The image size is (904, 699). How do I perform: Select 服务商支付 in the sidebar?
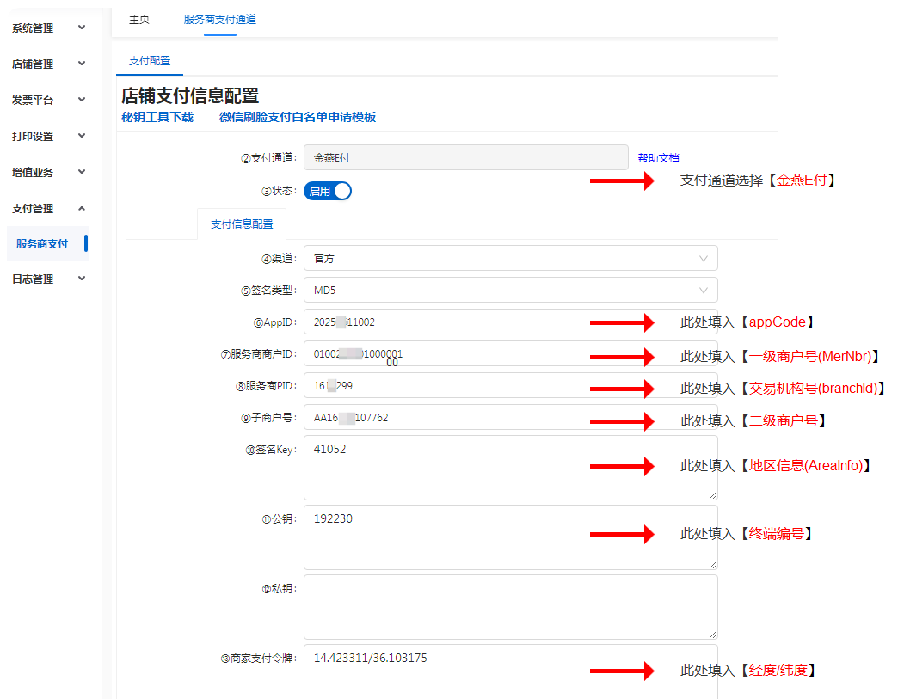point(43,244)
